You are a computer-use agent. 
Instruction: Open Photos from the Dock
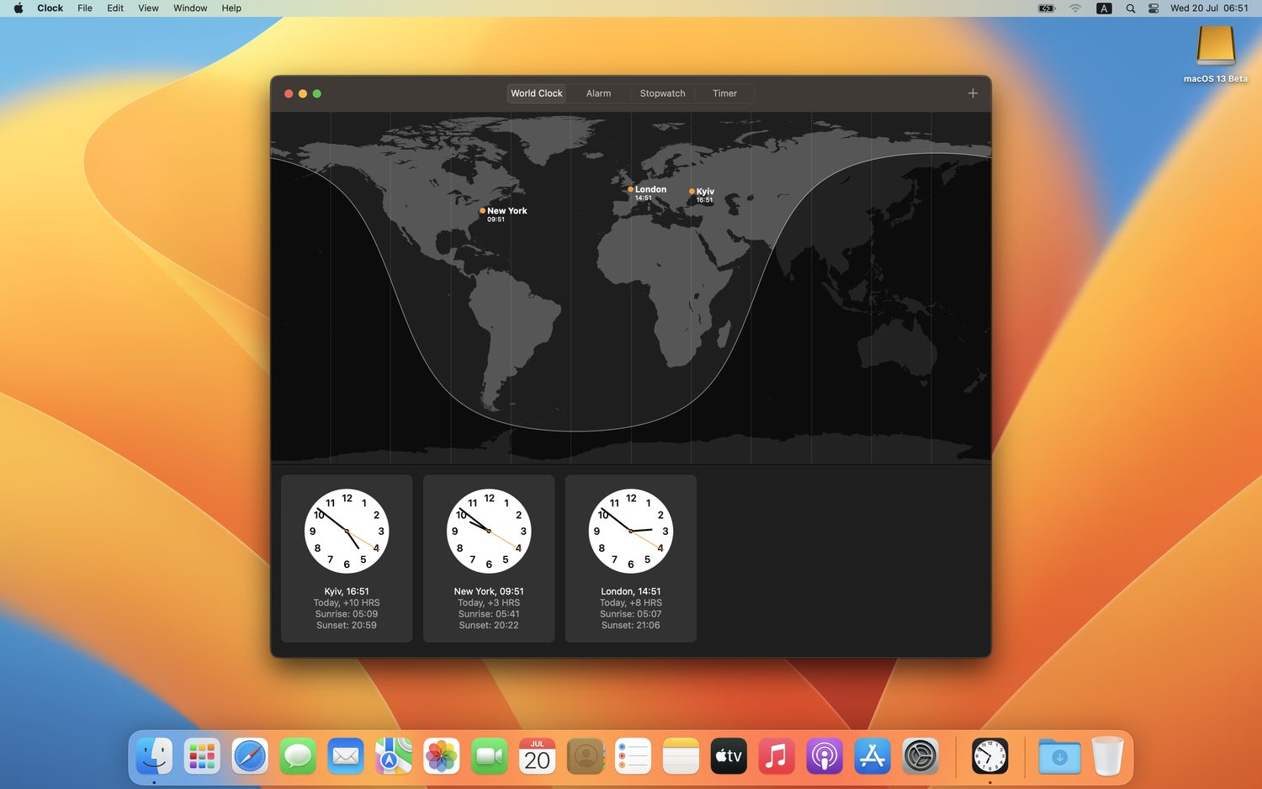441,756
